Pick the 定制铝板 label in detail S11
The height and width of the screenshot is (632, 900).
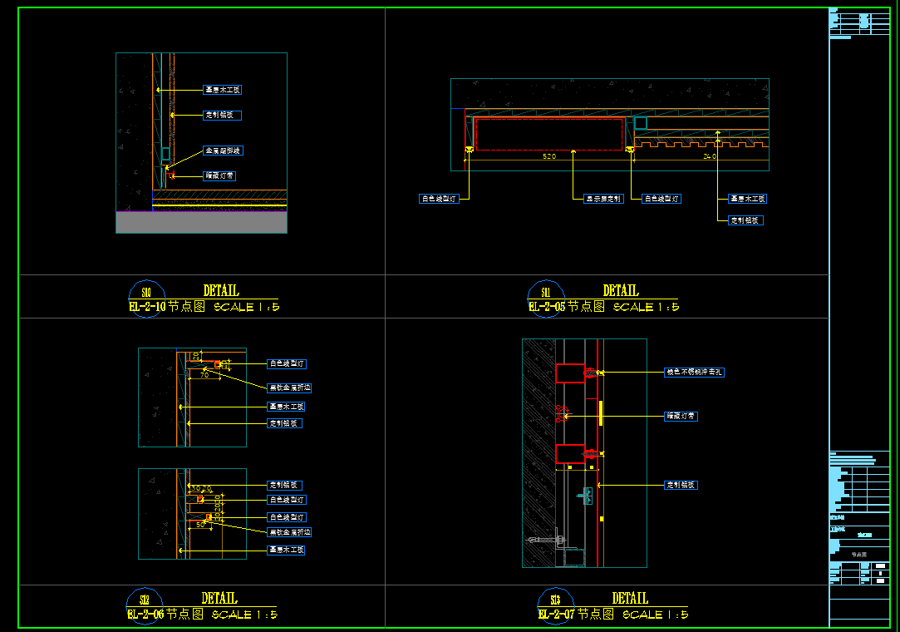coord(745,220)
